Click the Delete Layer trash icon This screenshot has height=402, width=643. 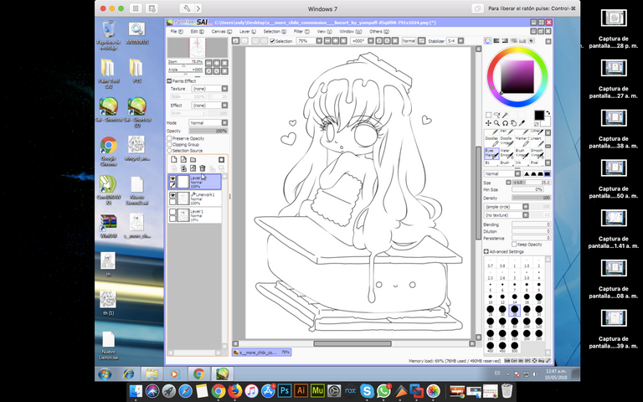click(202, 168)
